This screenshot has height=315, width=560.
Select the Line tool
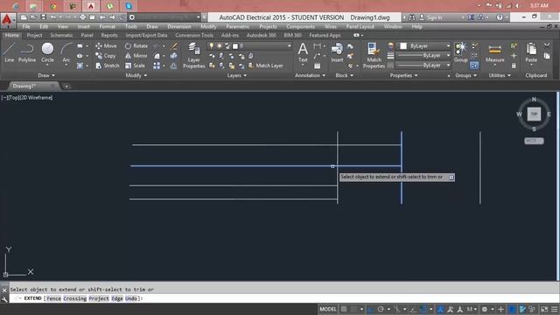click(x=10, y=52)
